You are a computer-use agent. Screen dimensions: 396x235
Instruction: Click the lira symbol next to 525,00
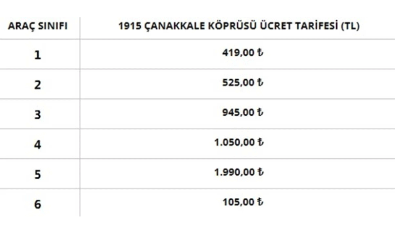[260, 82]
